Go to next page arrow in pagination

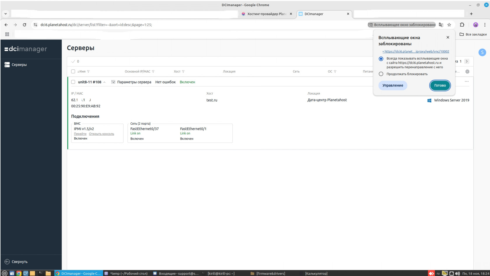pos(467,61)
